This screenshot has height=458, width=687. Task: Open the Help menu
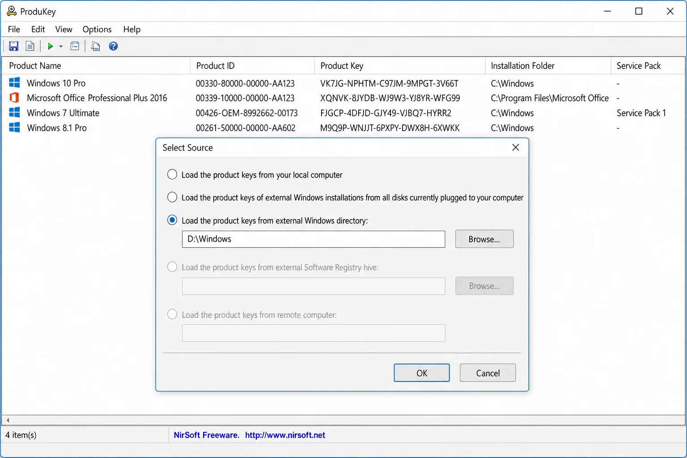point(132,29)
